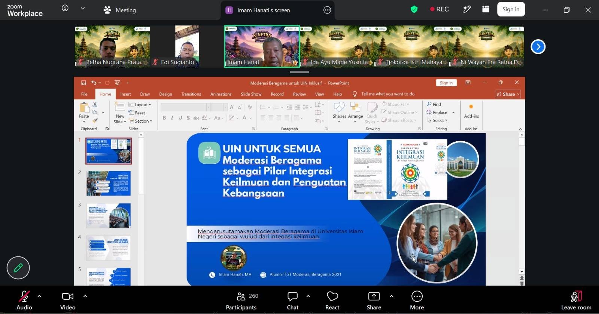Toggle Italic formatting
This screenshot has width=599, height=314.
(x=172, y=118)
